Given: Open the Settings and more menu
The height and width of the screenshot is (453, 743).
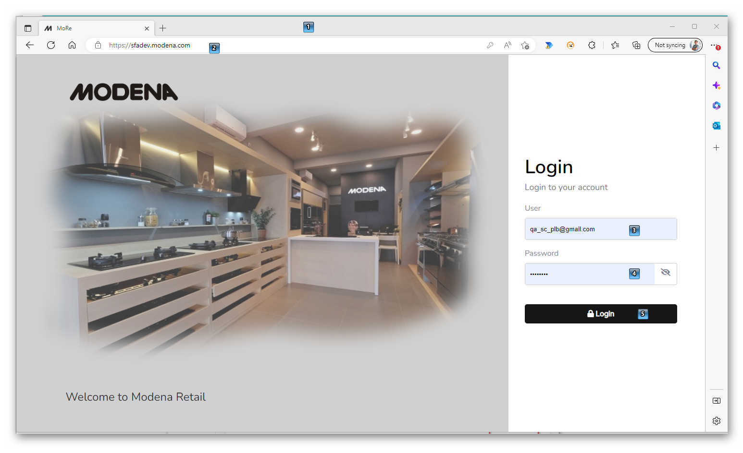Looking at the screenshot, I should pos(715,45).
